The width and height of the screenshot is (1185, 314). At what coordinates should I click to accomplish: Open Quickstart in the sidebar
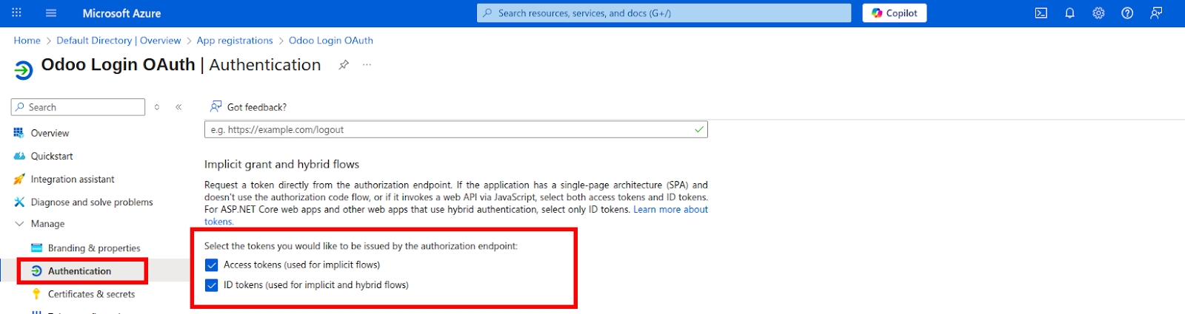(x=52, y=156)
